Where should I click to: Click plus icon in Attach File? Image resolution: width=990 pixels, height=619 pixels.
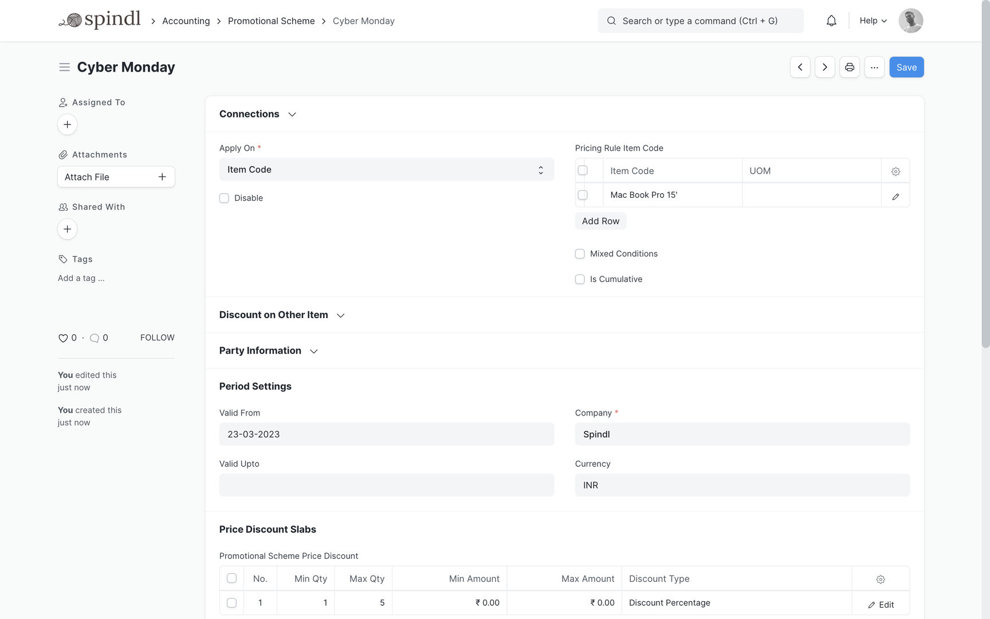tap(162, 177)
